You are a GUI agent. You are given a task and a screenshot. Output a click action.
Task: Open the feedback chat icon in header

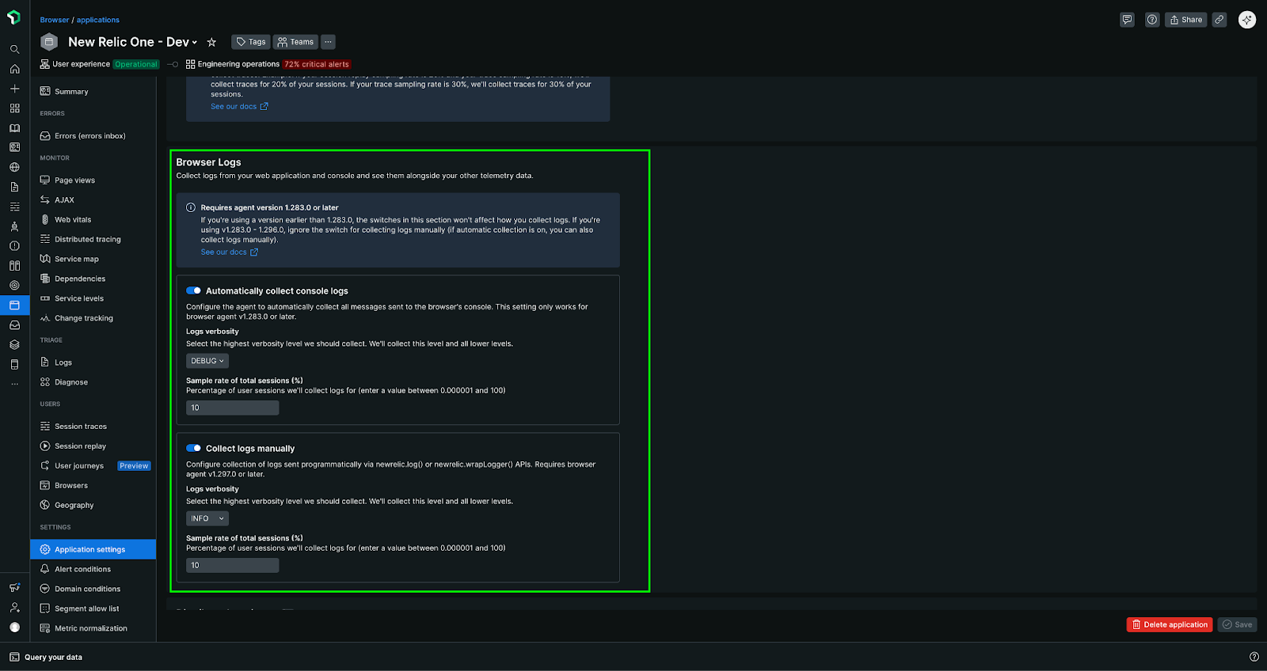click(1127, 20)
